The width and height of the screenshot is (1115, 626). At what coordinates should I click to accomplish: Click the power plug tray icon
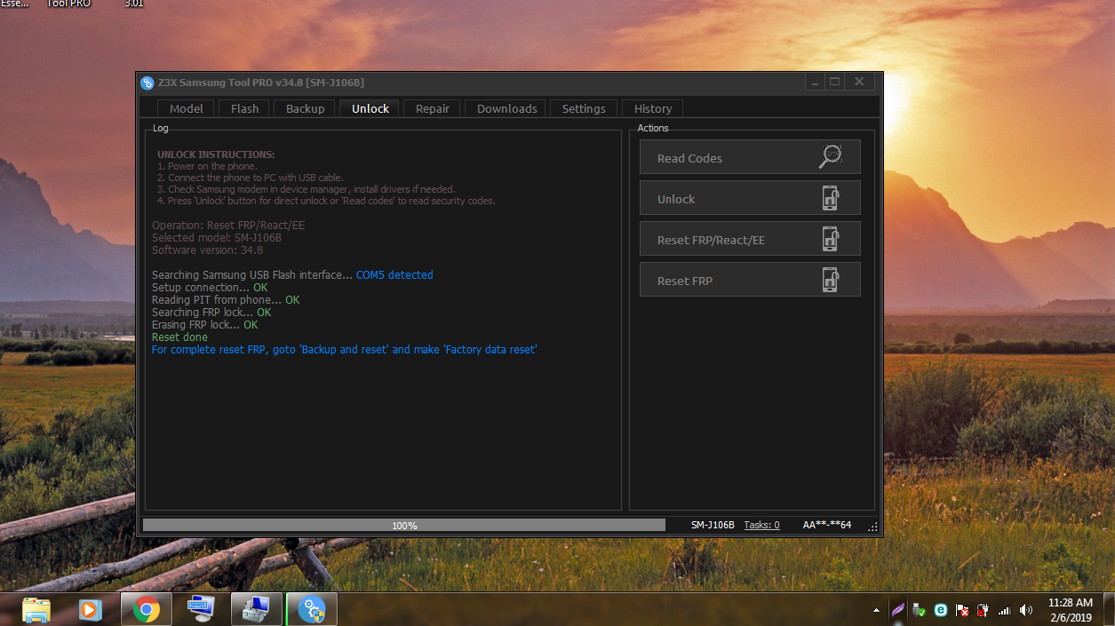[x=984, y=610]
